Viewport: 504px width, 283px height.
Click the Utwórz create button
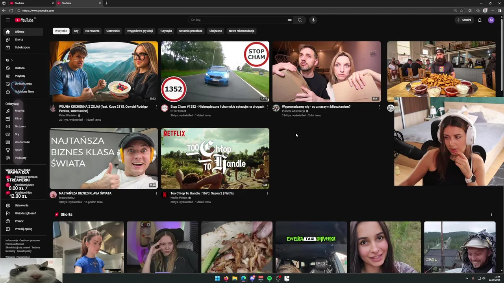[464, 20]
